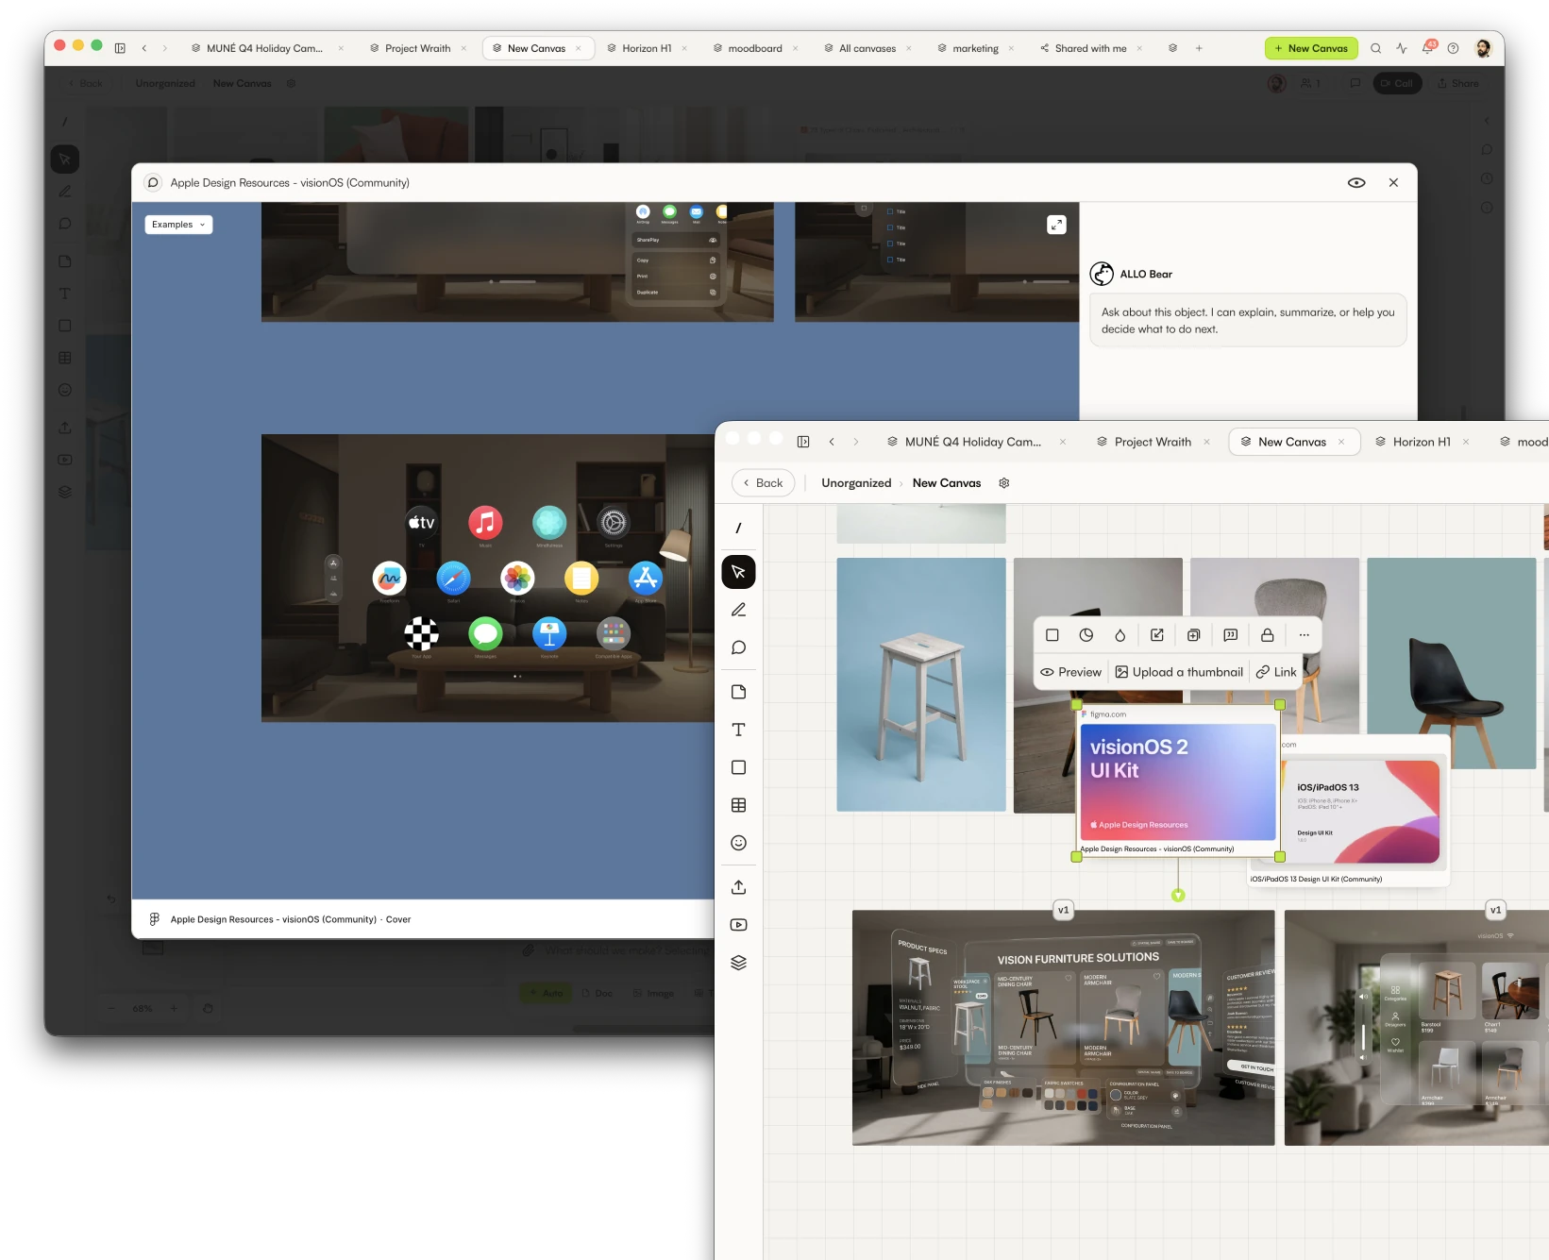Open the v1 version badge above Vision Furniture image

pyautogui.click(x=1064, y=910)
